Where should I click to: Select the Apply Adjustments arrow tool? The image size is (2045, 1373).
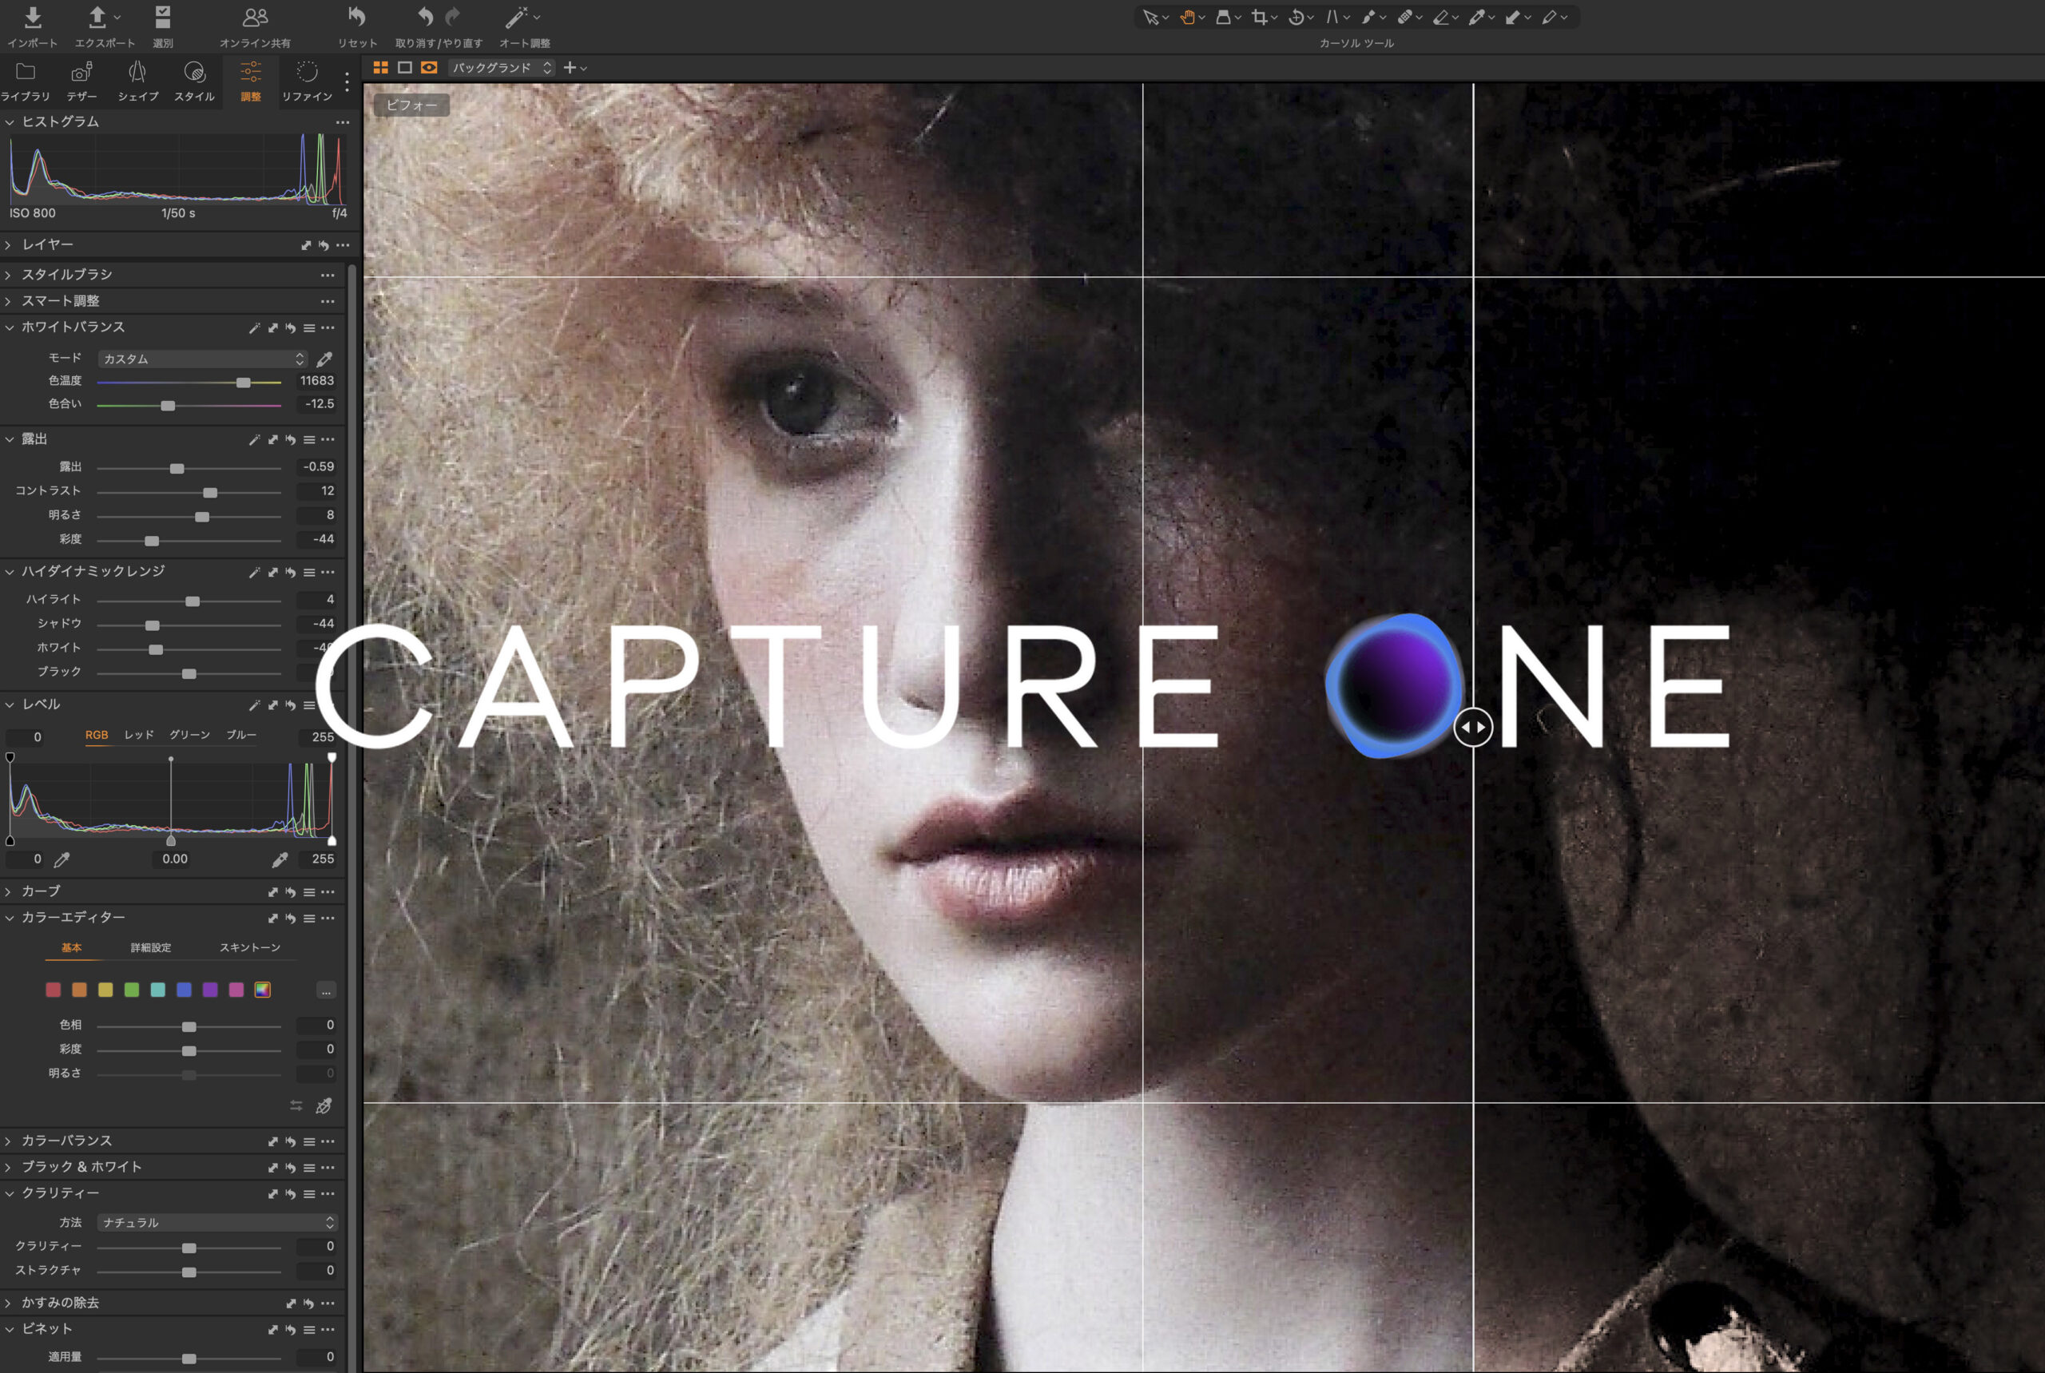pyautogui.click(x=1514, y=18)
